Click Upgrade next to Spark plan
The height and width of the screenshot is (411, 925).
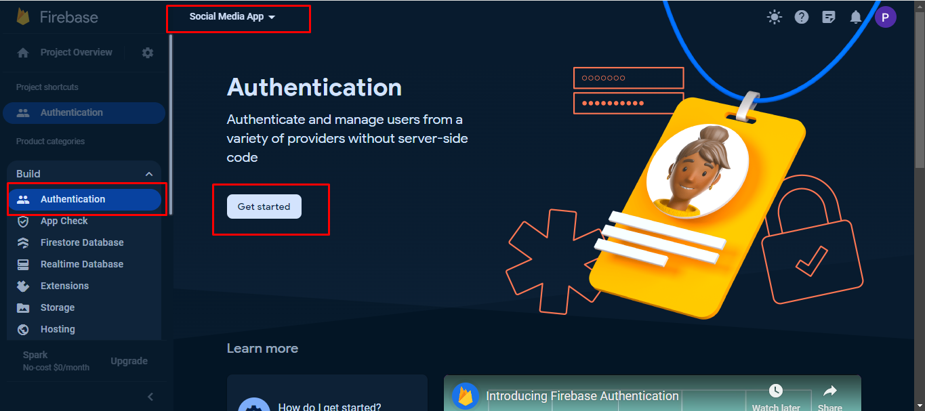[129, 361]
